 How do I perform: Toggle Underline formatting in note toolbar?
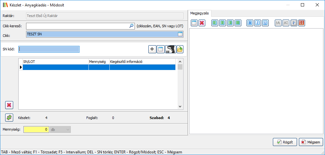click(265, 23)
